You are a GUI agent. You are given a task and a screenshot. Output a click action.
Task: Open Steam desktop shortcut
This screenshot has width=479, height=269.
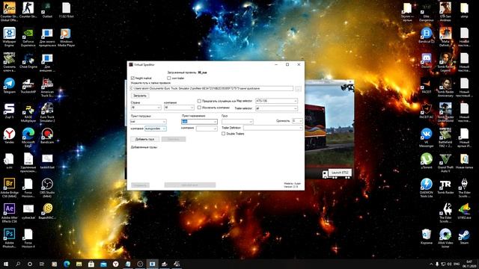tap(464, 236)
